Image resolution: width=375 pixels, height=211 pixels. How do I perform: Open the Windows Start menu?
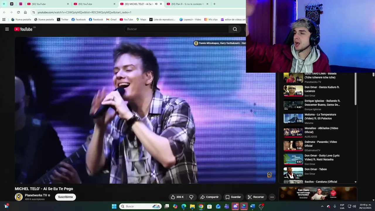pos(114,206)
